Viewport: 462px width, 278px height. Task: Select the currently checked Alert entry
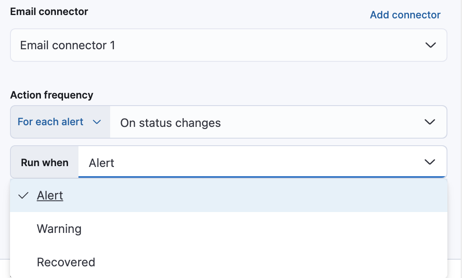pos(50,195)
